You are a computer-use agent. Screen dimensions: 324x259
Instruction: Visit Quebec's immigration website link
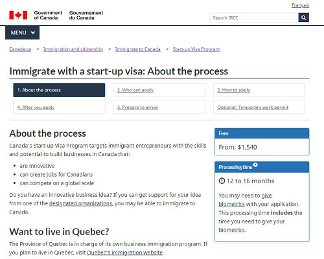pyautogui.click(x=124, y=253)
